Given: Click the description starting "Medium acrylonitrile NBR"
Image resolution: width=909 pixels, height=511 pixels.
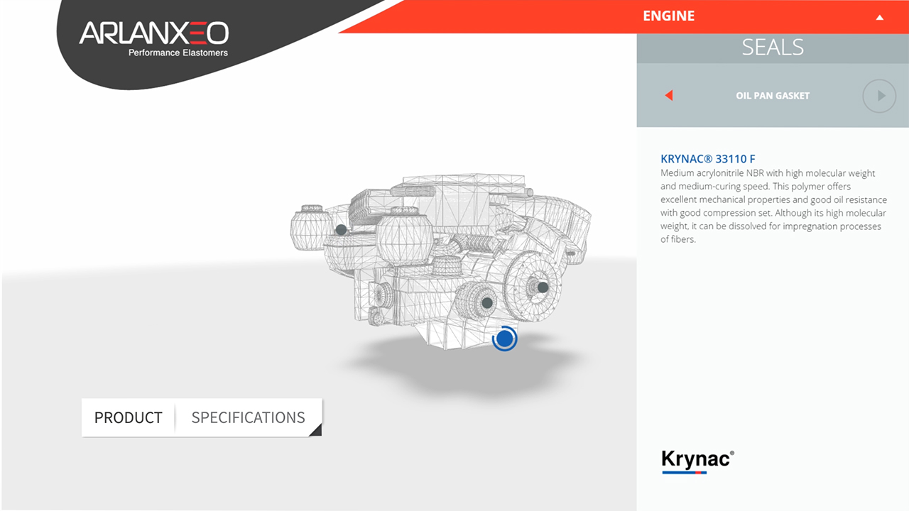Looking at the screenshot, I should point(773,207).
